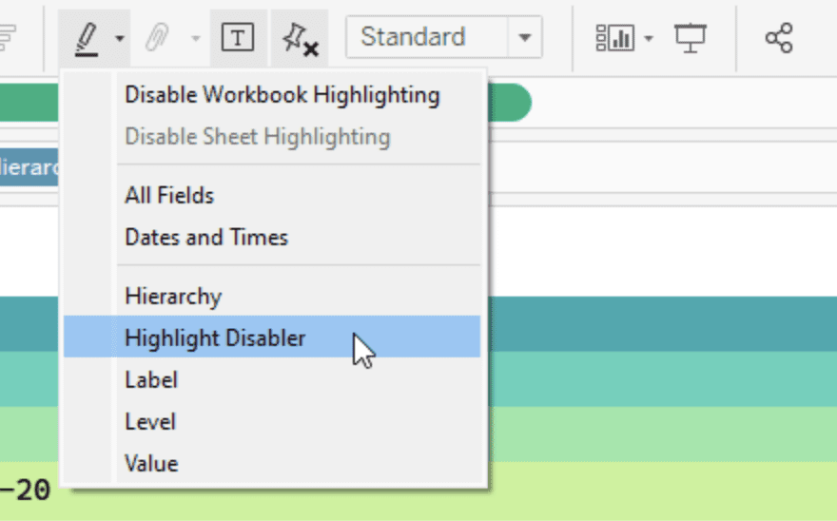Screen dimensions: 837x521
Task: Click the Show/Hide Cards icon
Action: click(x=614, y=38)
